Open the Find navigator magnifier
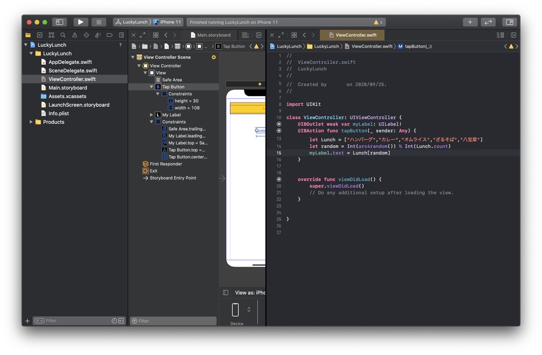 (x=63, y=35)
